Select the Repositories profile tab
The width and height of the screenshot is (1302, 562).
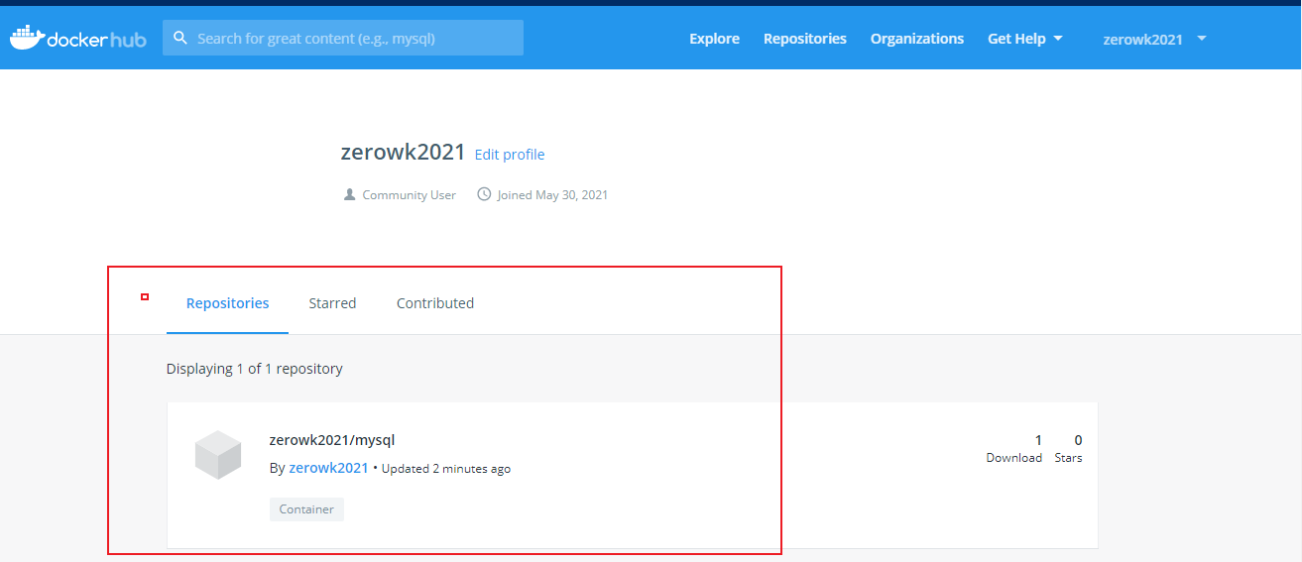click(228, 303)
